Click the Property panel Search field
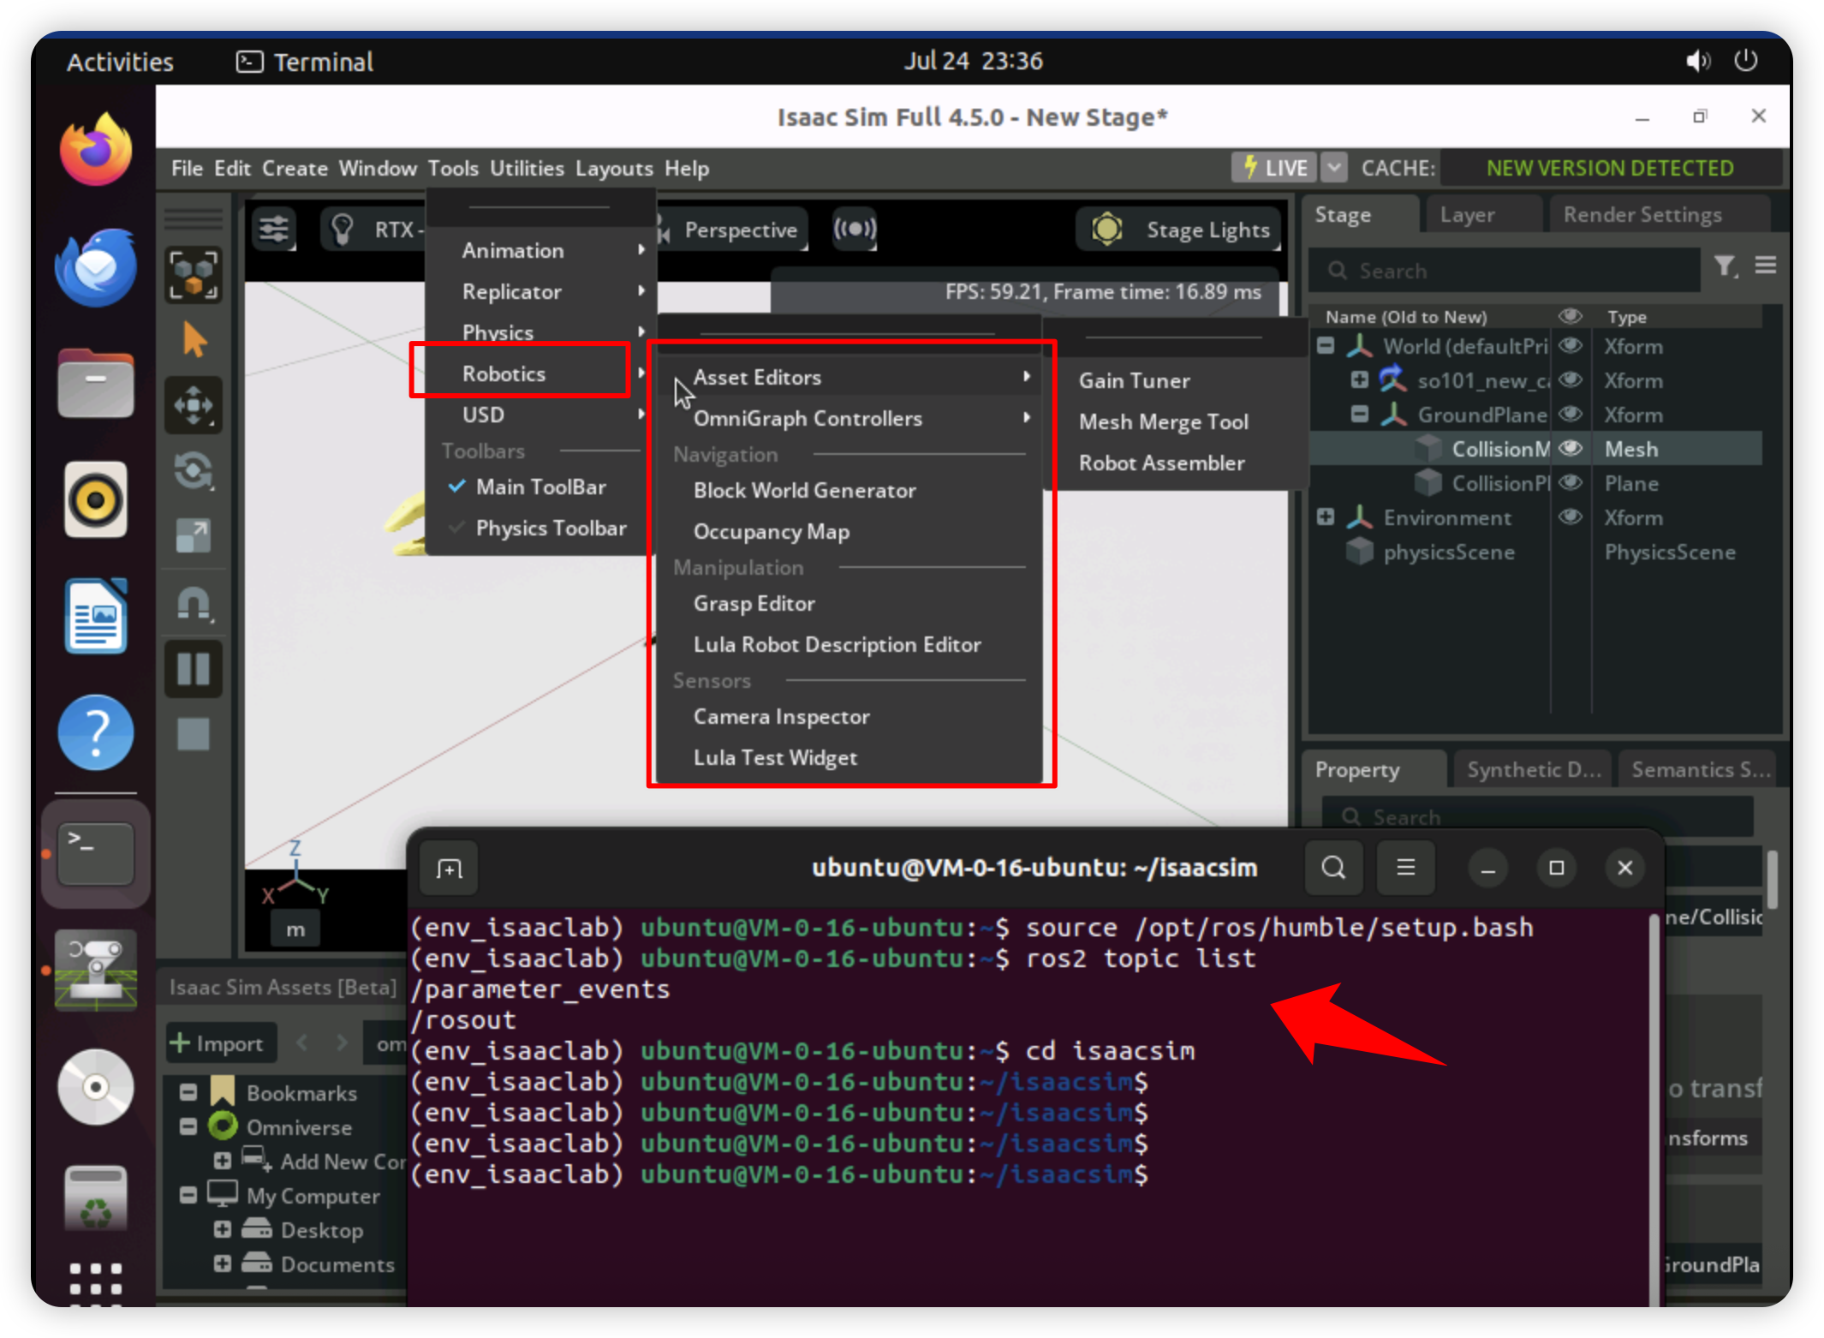This screenshot has height=1338, width=1824. [x=1538, y=816]
